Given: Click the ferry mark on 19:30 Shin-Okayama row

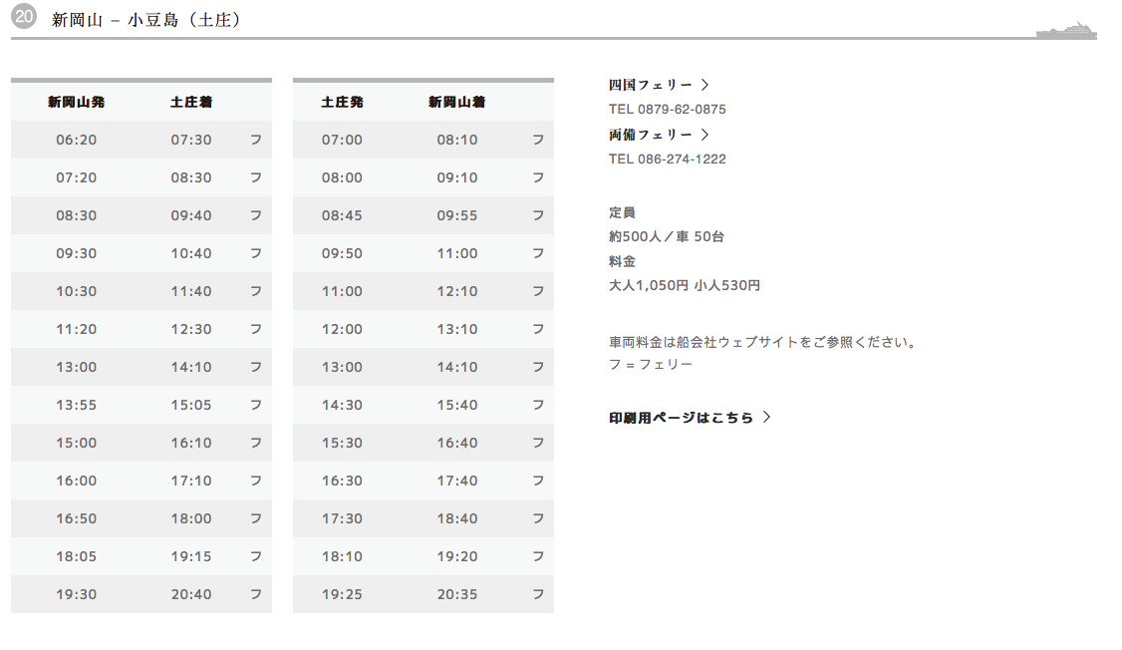Looking at the screenshot, I should coord(256,594).
